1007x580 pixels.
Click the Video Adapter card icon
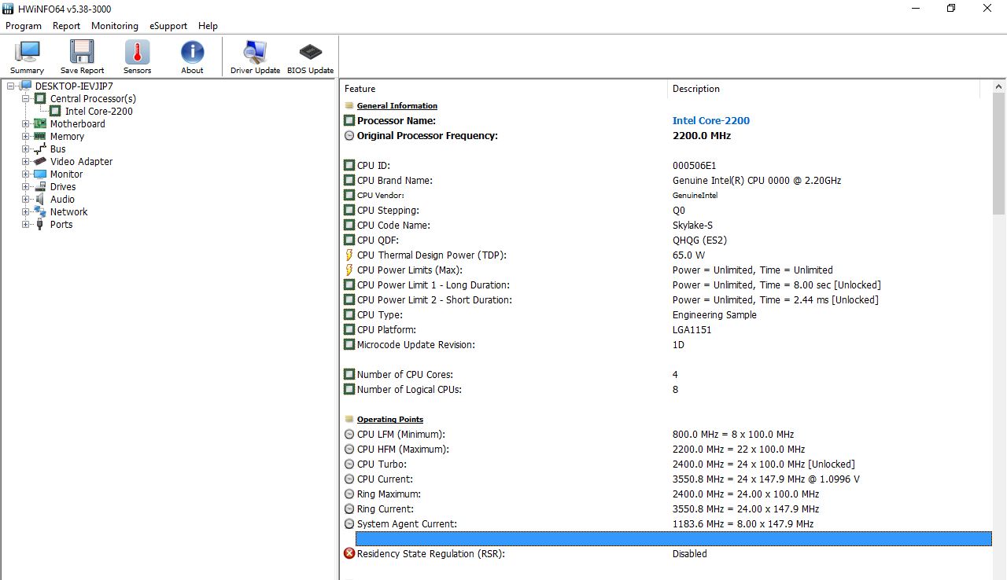[40, 161]
